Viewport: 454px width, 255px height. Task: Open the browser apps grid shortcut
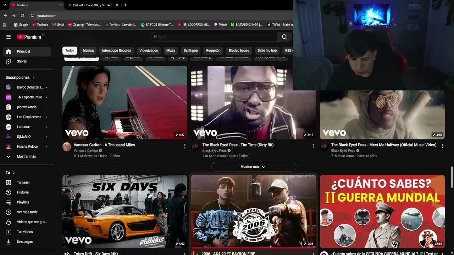click(5, 25)
